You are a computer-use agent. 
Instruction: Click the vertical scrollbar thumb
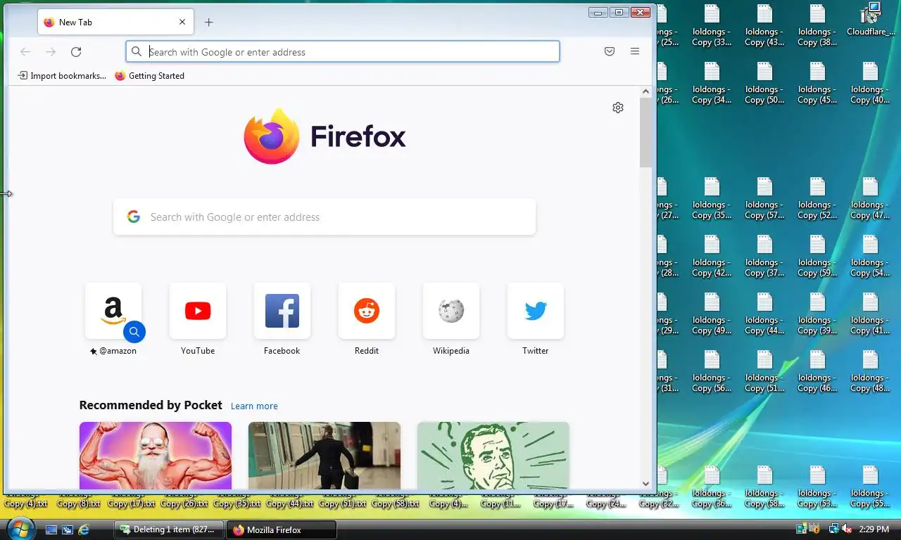[645, 133]
